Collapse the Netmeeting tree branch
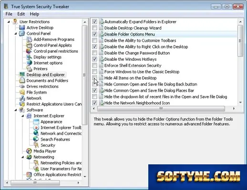Image resolution: width=247 pixels, height=190 pixels. (23, 157)
